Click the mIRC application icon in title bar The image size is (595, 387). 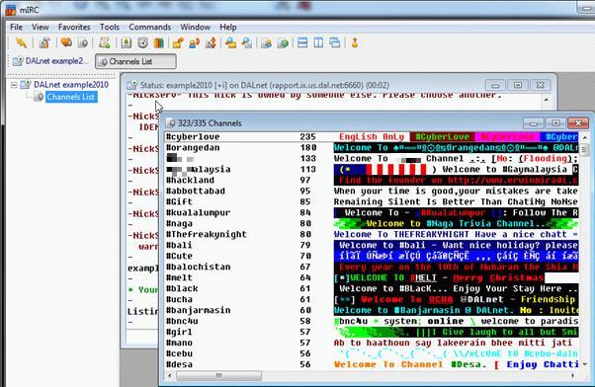[11, 10]
